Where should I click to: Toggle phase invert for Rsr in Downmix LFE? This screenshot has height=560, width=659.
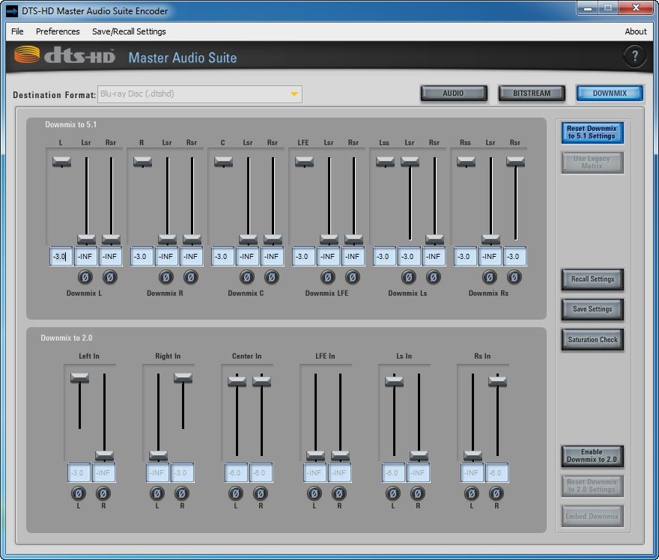(x=353, y=277)
